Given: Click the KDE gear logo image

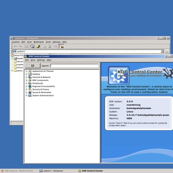Looking at the screenshot, I should click(119, 75).
